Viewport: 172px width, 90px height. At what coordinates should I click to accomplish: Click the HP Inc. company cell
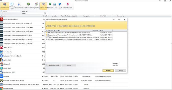point(86,85)
